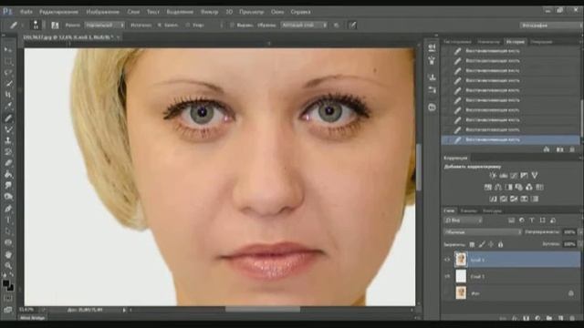Select the Brush tool in the toolbox
The height and width of the screenshot is (328, 584).
(x=8, y=129)
